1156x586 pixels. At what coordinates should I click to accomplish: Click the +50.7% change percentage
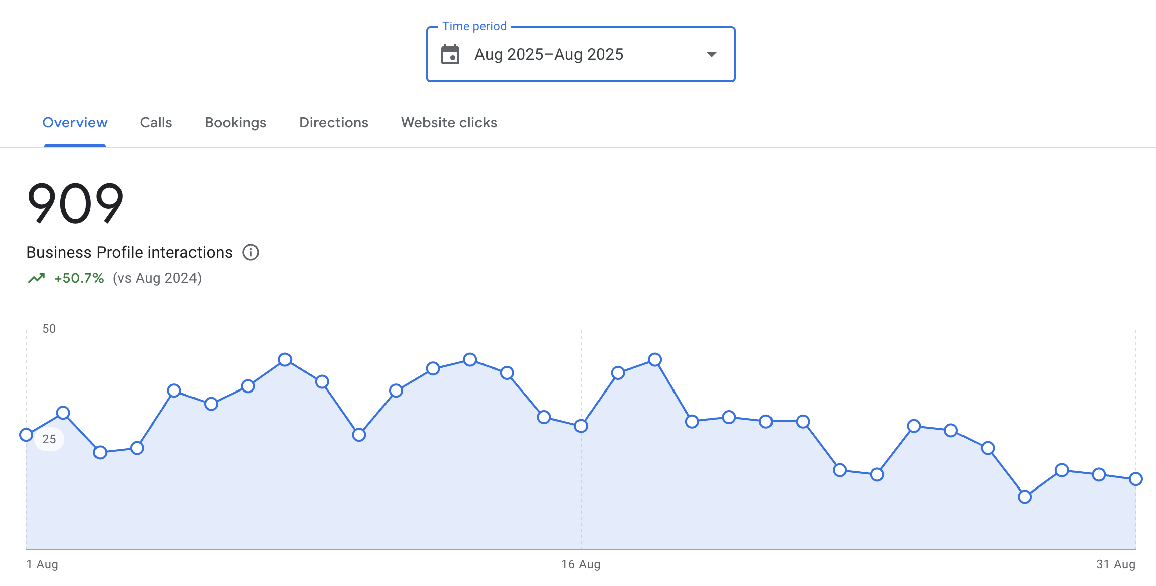point(79,278)
